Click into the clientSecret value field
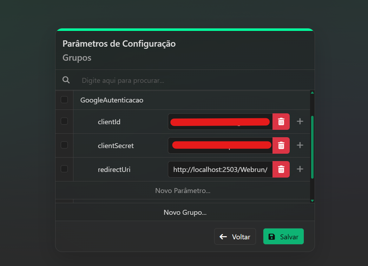This screenshot has height=266, width=368. 220,145
